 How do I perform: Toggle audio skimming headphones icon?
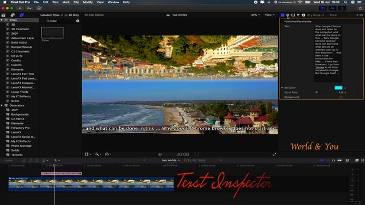pos(333,160)
